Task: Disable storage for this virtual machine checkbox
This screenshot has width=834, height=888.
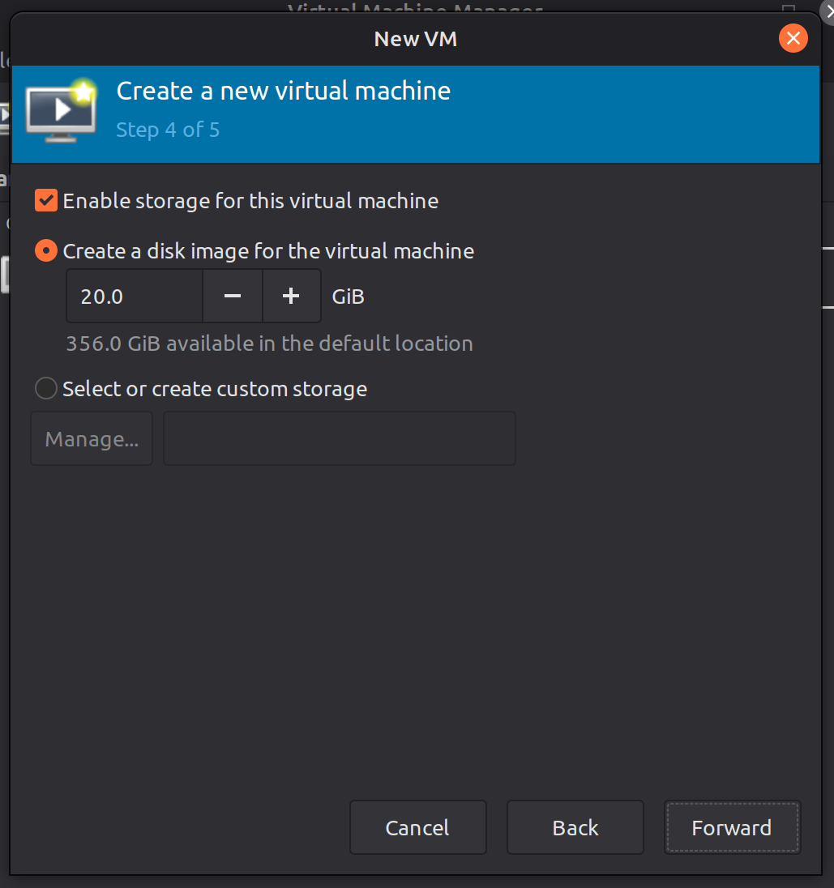Action: (46, 200)
